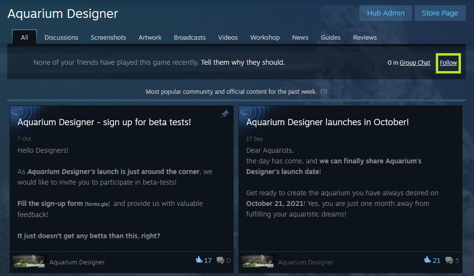Click megaphone announcement icon on October launch card
Image resolution: width=474 pixels, height=276 pixels.
tap(246, 112)
